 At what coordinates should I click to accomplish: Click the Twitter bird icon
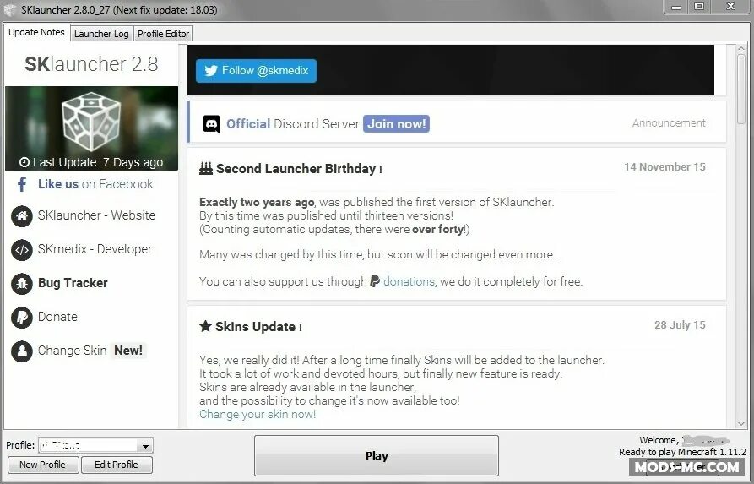211,71
